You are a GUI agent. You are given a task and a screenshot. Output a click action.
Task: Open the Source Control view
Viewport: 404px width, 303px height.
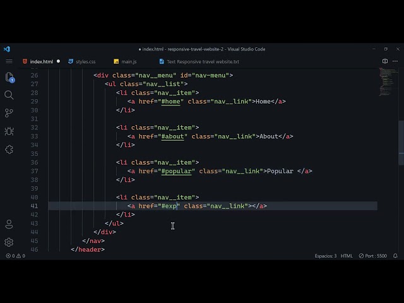pyautogui.click(x=9, y=113)
